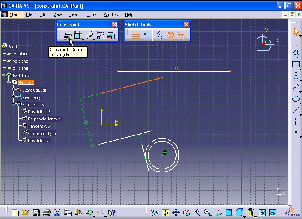Select Perpendicularity.4 constraint

[44, 119]
